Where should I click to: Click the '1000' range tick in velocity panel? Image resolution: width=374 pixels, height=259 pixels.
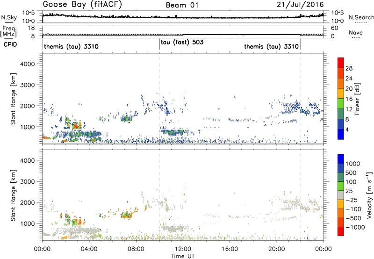(28, 223)
